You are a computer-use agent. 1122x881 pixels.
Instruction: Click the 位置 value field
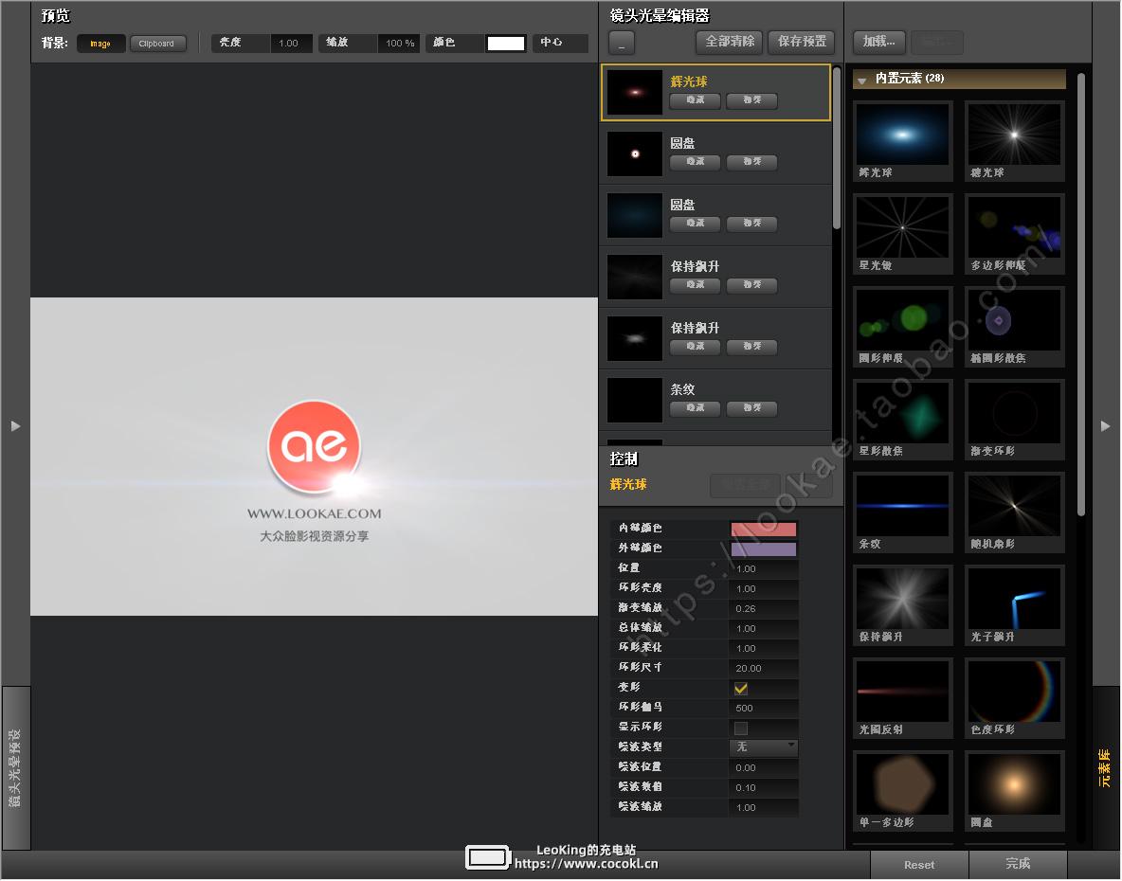click(x=764, y=569)
